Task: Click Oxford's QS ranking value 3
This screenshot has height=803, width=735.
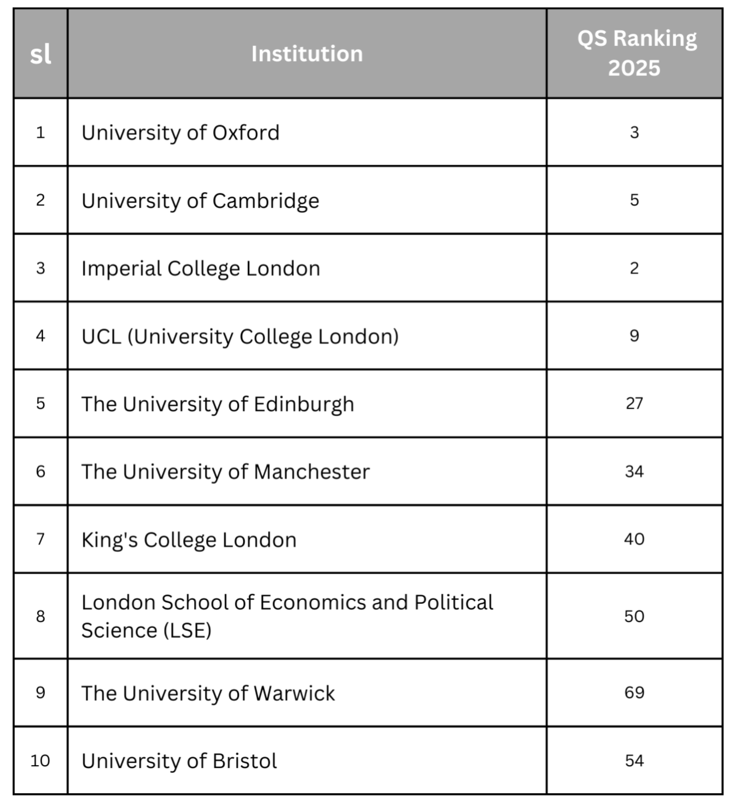Action: click(635, 133)
